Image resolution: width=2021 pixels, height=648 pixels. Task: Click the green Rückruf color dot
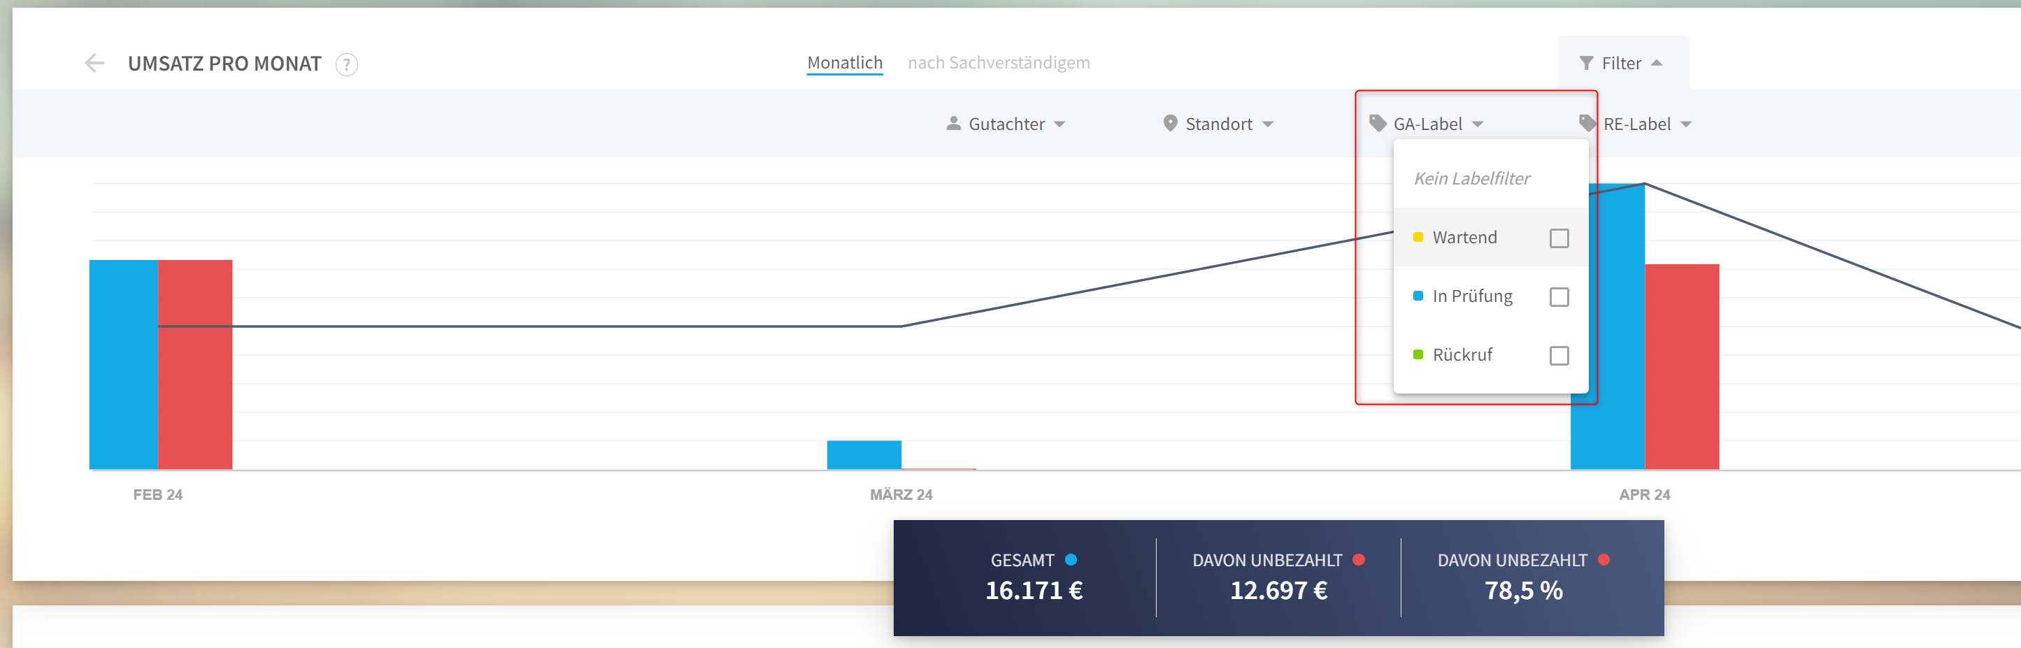pyautogui.click(x=1417, y=354)
